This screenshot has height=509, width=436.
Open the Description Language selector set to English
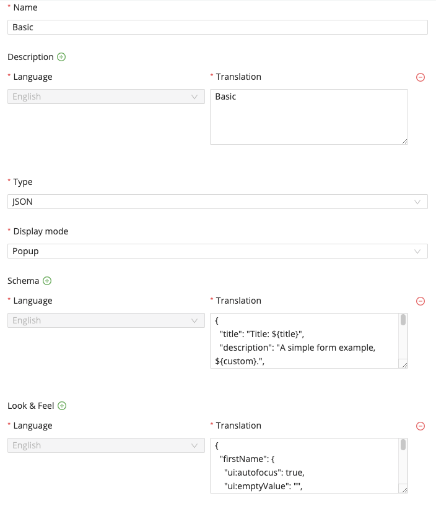pyautogui.click(x=105, y=96)
